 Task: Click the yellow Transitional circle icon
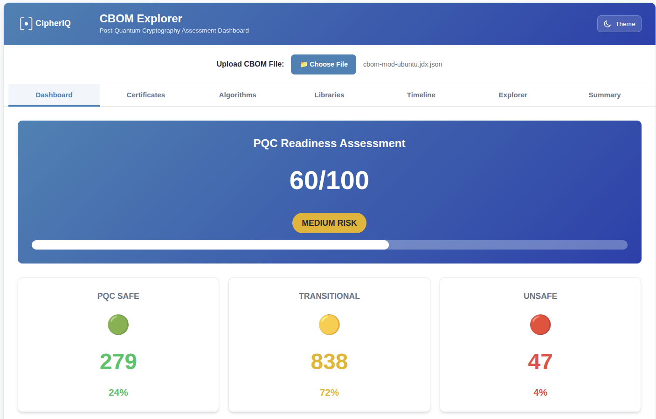tap(329, 324)
